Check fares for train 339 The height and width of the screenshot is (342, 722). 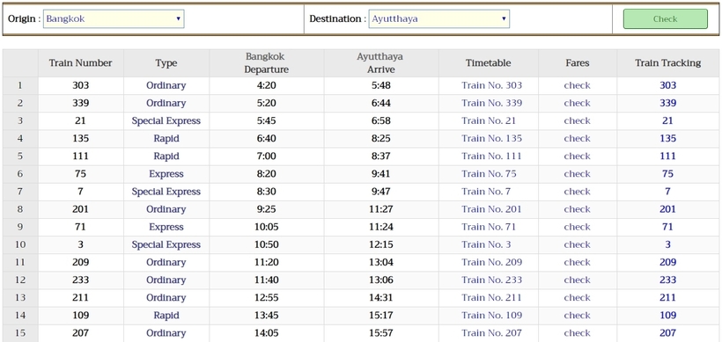click(577, 103)
